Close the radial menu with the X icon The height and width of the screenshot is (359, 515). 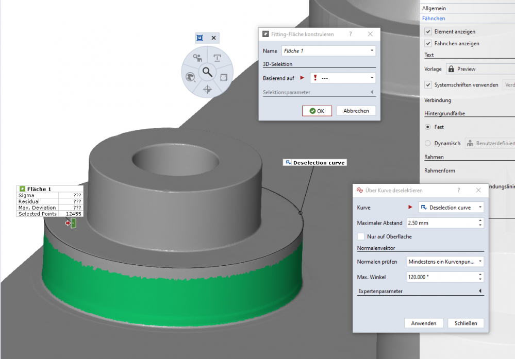tap(213, 38)
